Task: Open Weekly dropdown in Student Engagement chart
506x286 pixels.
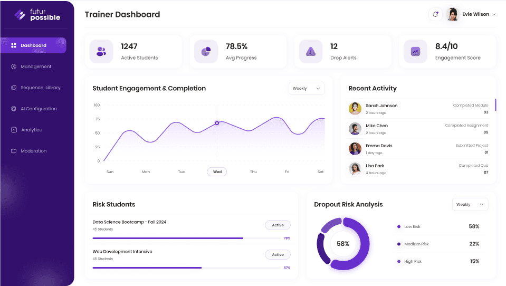Action: 307,89
